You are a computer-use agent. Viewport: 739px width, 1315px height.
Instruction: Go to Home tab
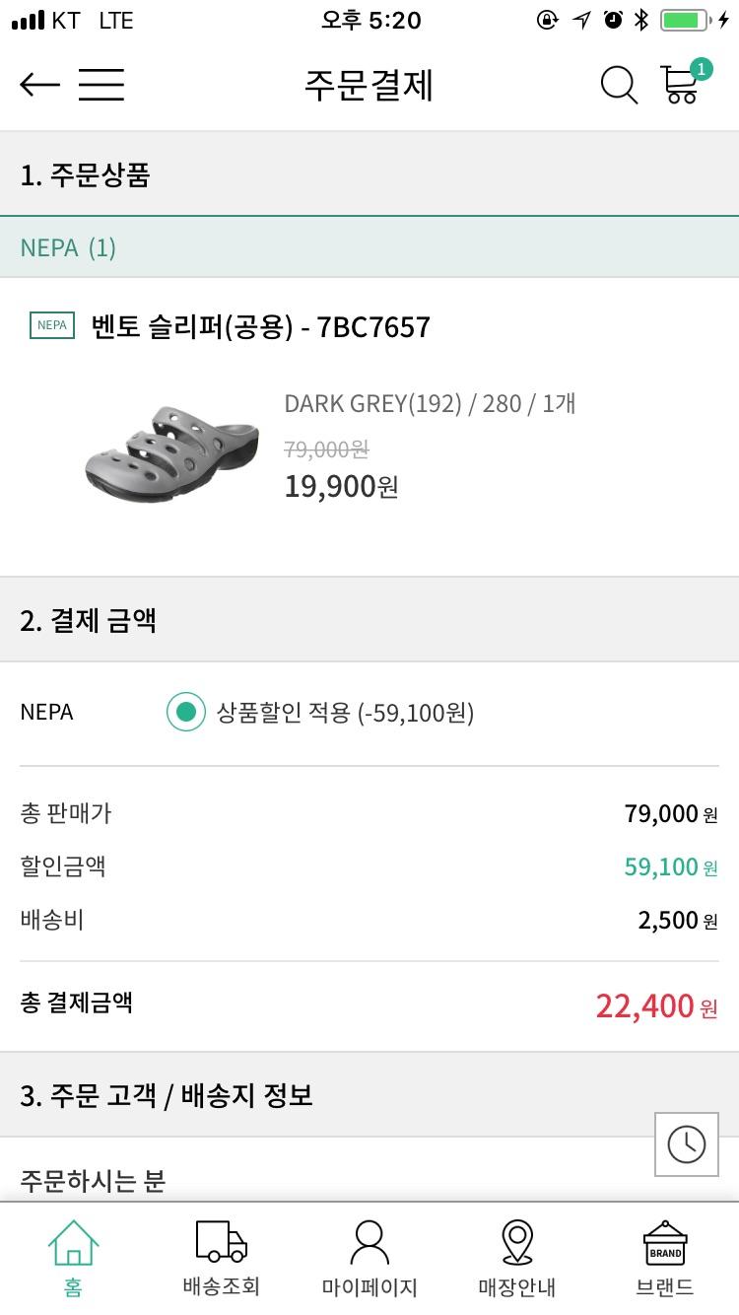coord(73,1258)
